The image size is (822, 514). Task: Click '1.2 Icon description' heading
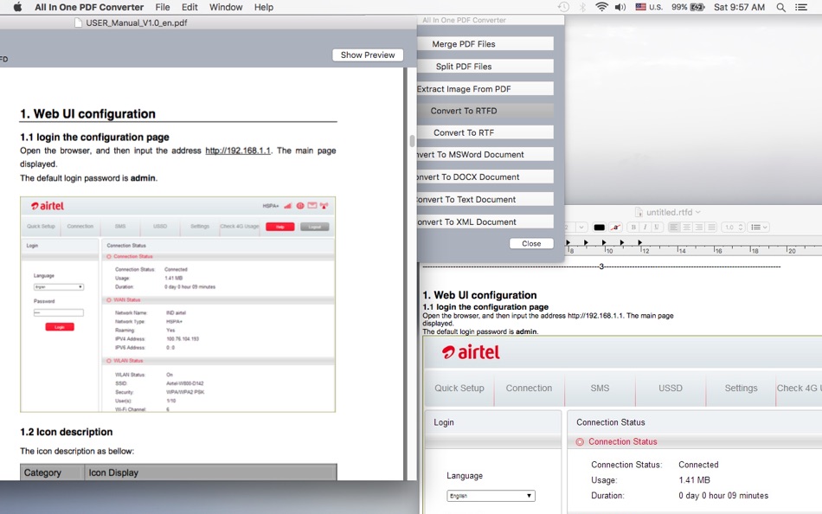pyautogui.click(x=66, y=432)
